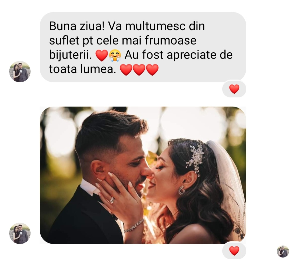Click the bride's earring in the photo

[x=181, y=190]
